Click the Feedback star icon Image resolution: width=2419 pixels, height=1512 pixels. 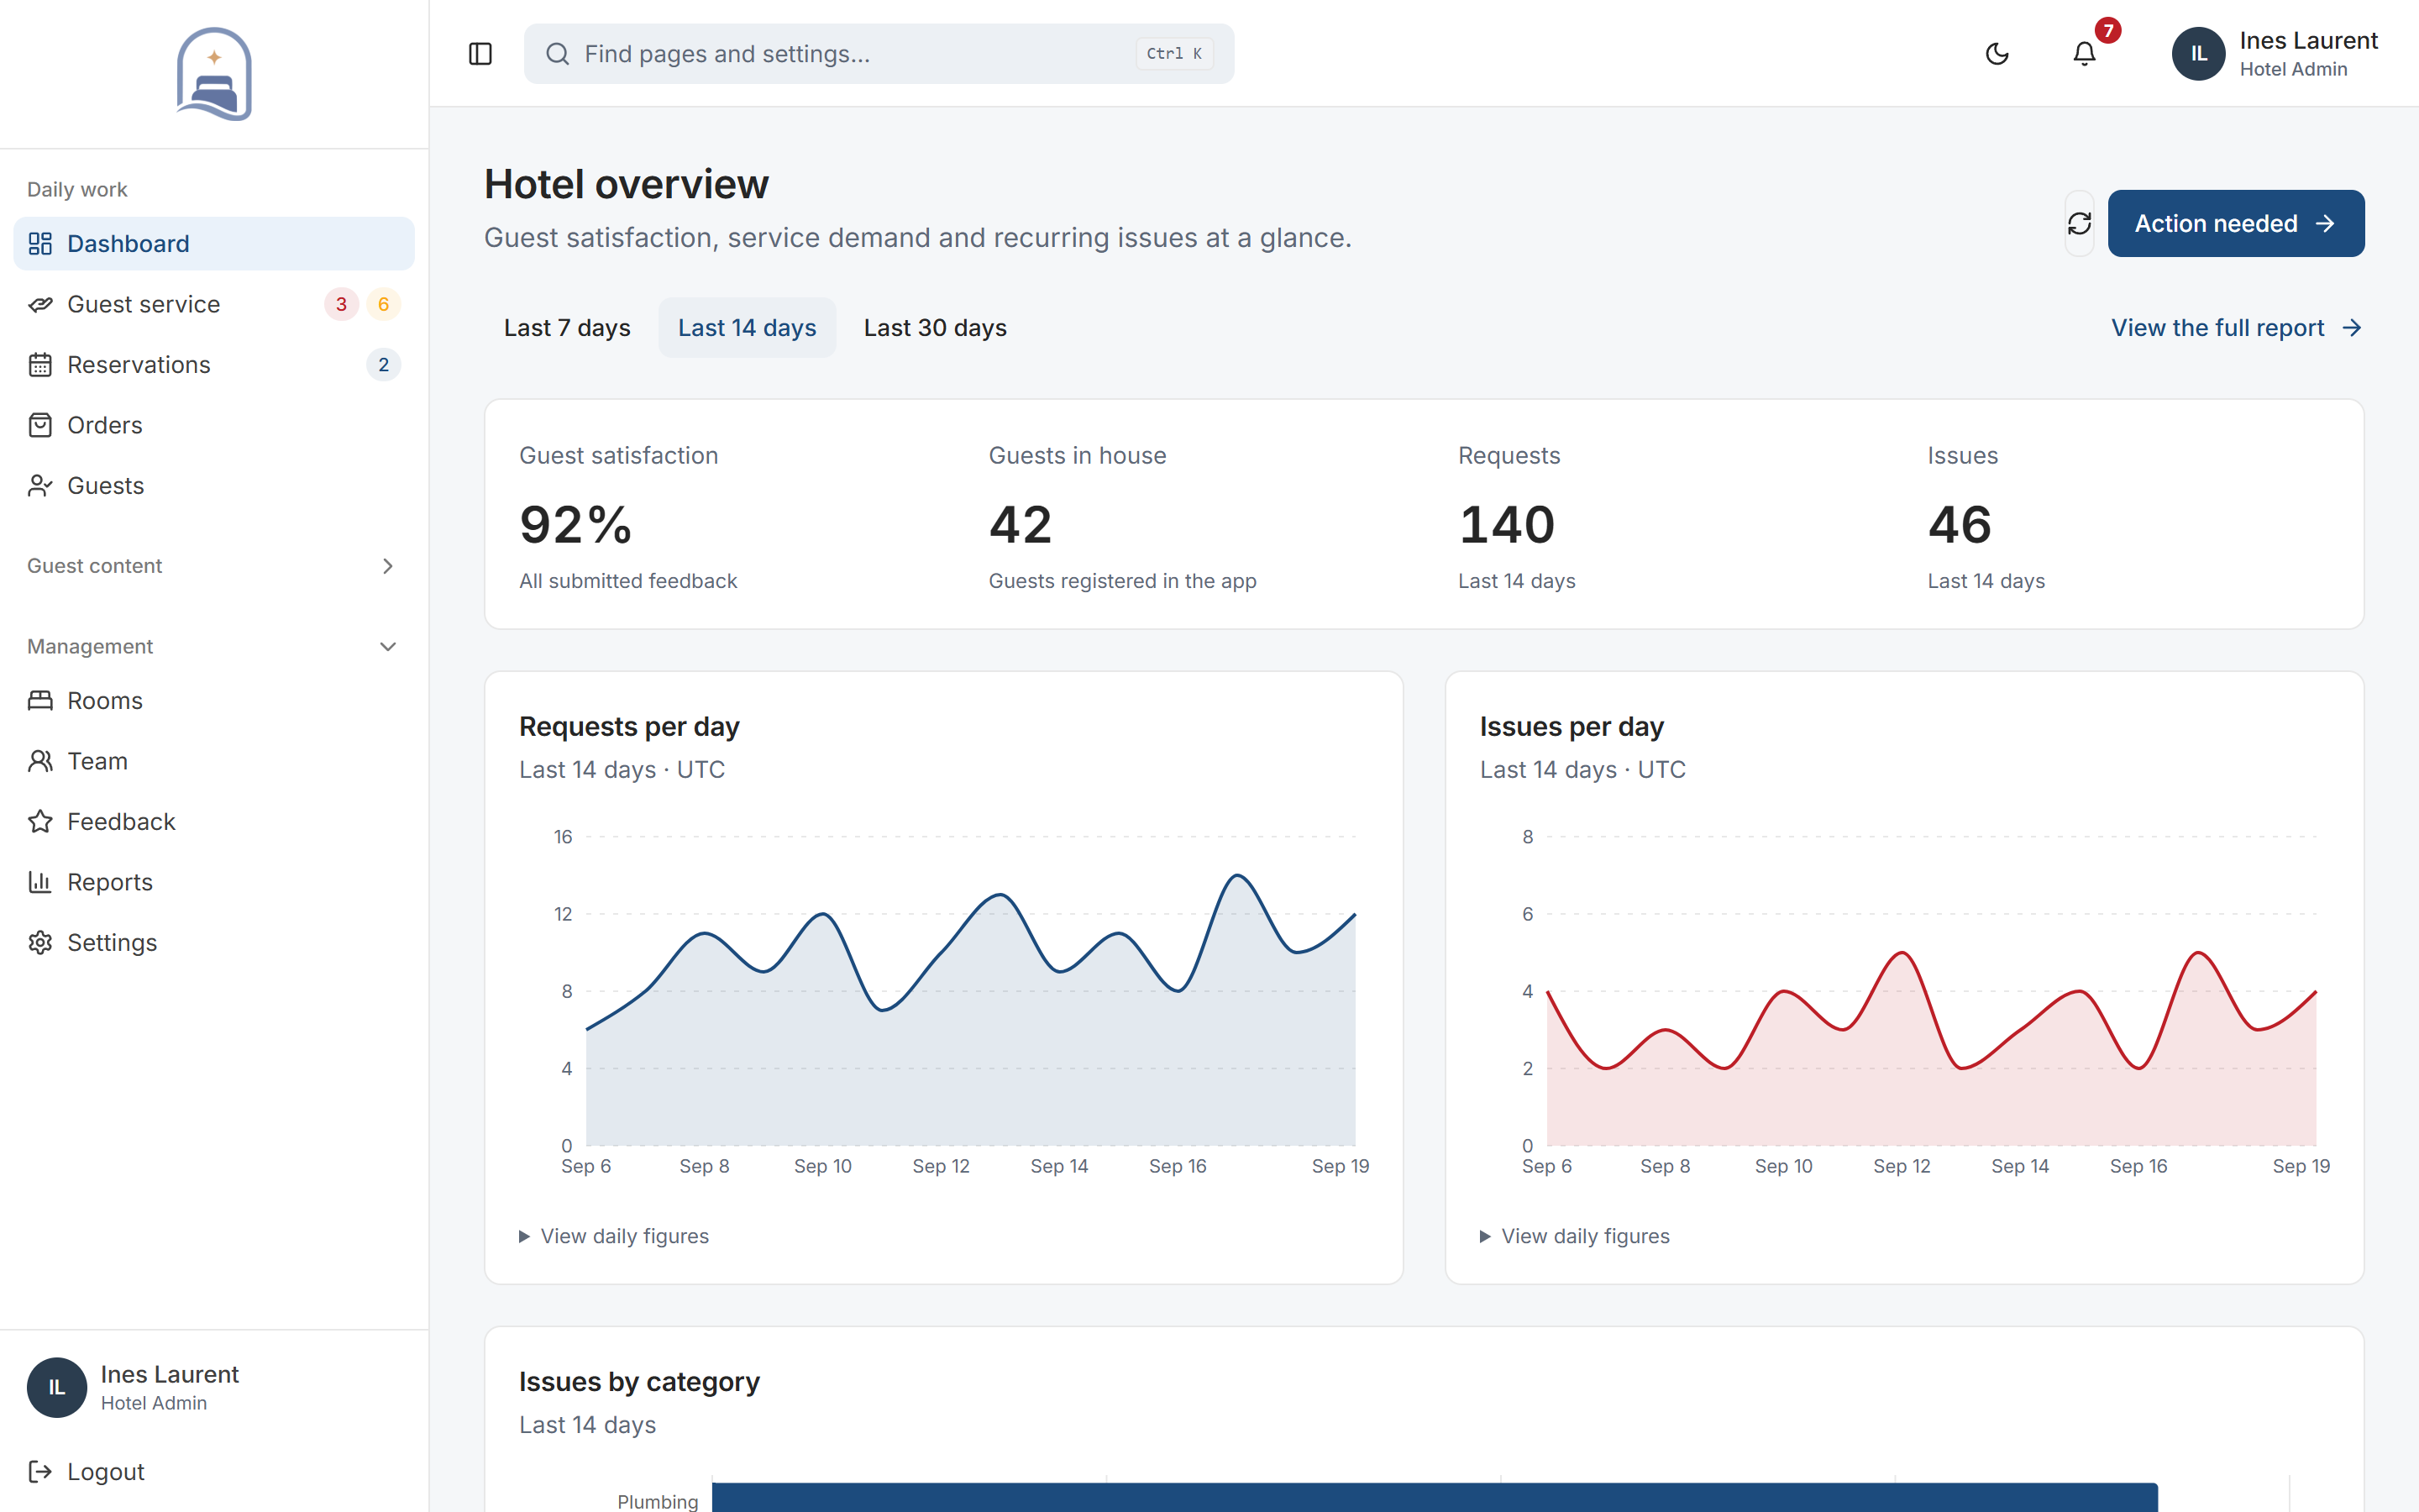coord(40,822)
